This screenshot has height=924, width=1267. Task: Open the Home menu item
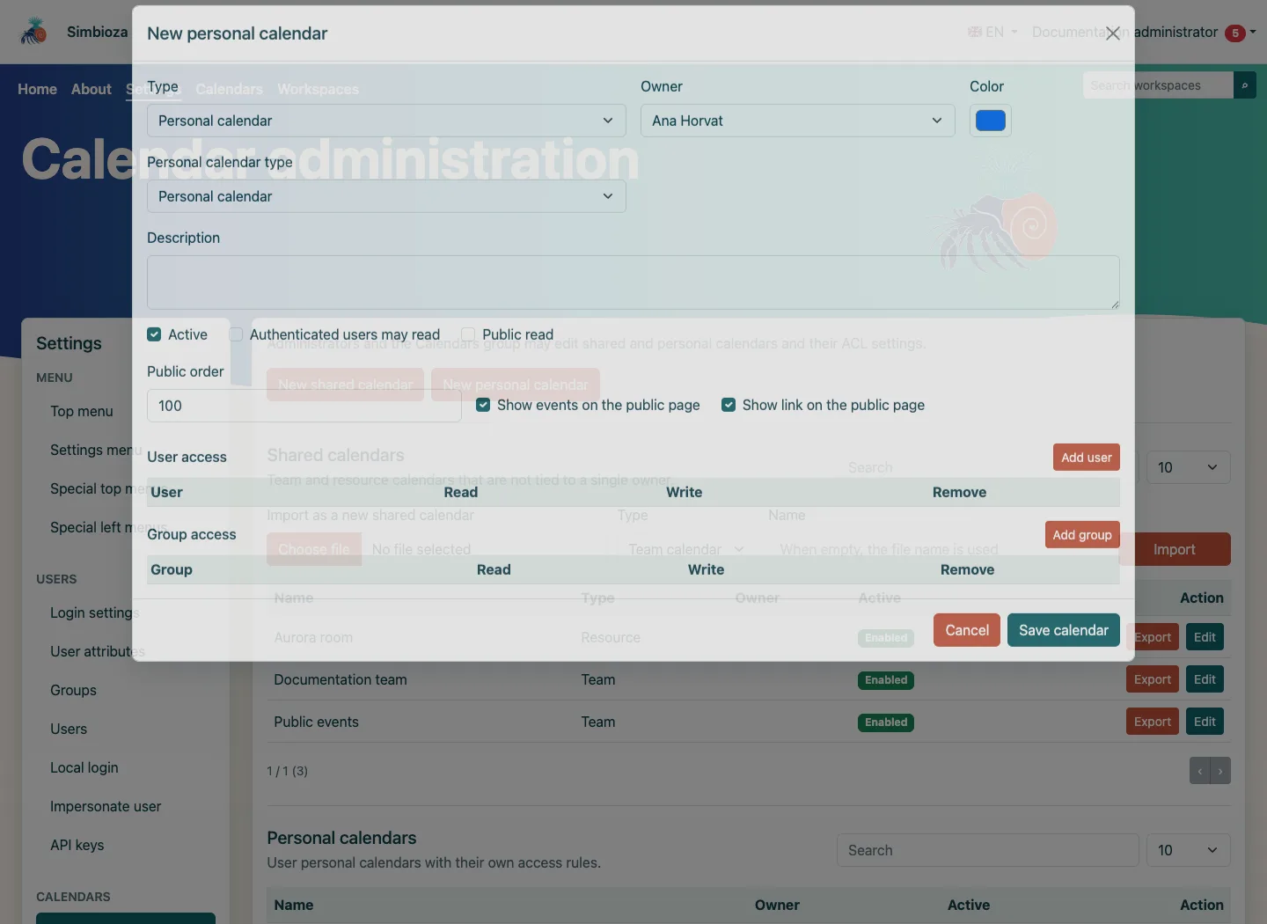pyautogui.click(x=37, y=89)
